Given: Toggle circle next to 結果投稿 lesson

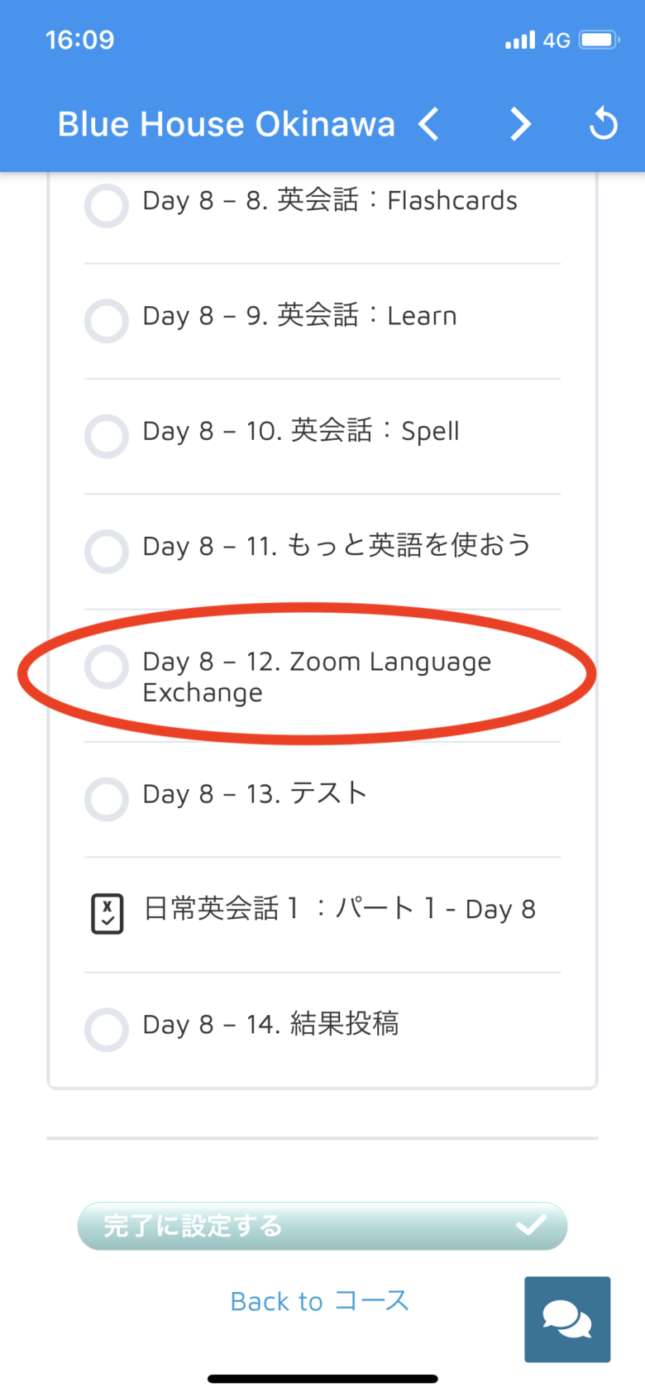Looking at the screenshot, I should [107, 1030].
